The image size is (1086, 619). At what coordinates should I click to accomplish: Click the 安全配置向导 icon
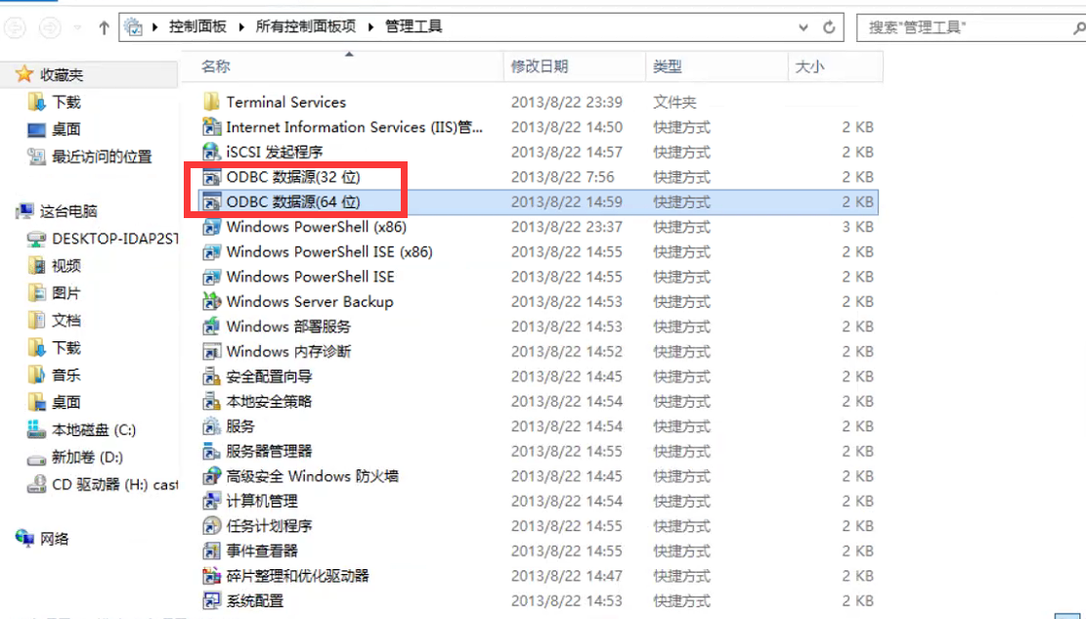point(211,376)
